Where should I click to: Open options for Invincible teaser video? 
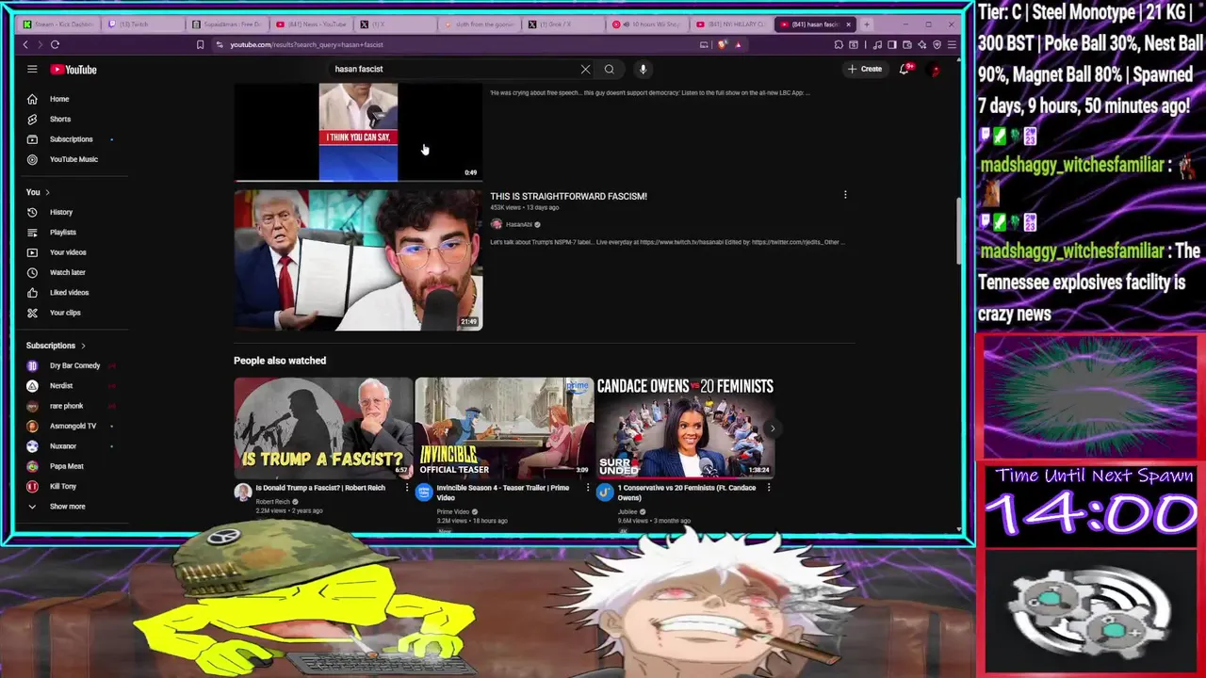point(588,488)
